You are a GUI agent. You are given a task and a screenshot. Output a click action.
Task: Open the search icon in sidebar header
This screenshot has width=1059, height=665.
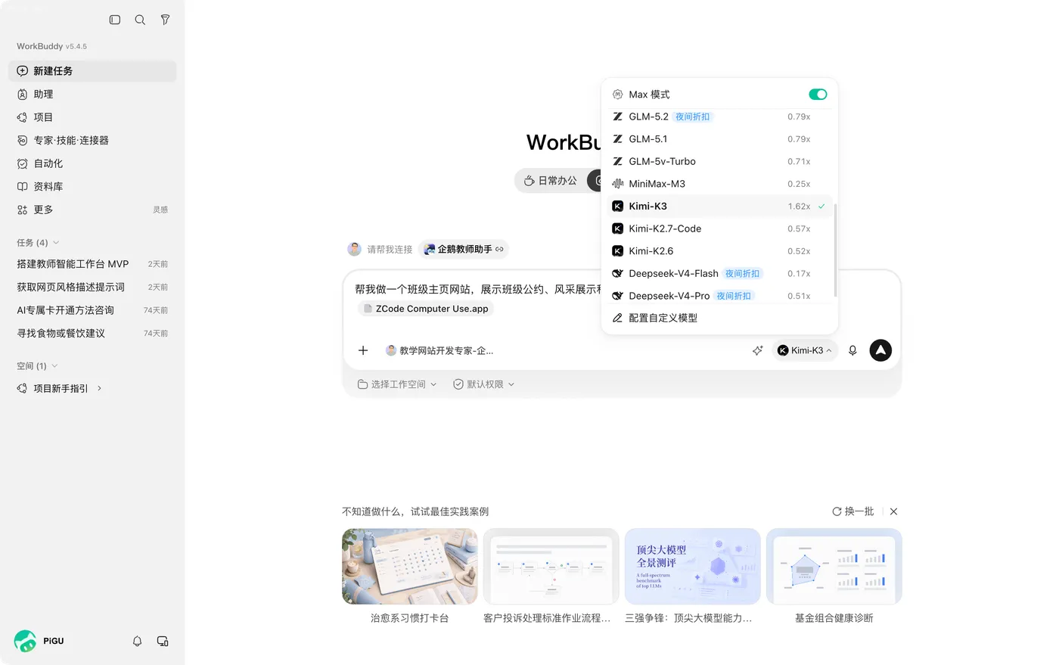click(140, 20)
